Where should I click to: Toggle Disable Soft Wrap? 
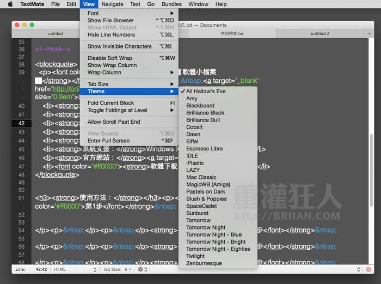(x=129, y=58)
